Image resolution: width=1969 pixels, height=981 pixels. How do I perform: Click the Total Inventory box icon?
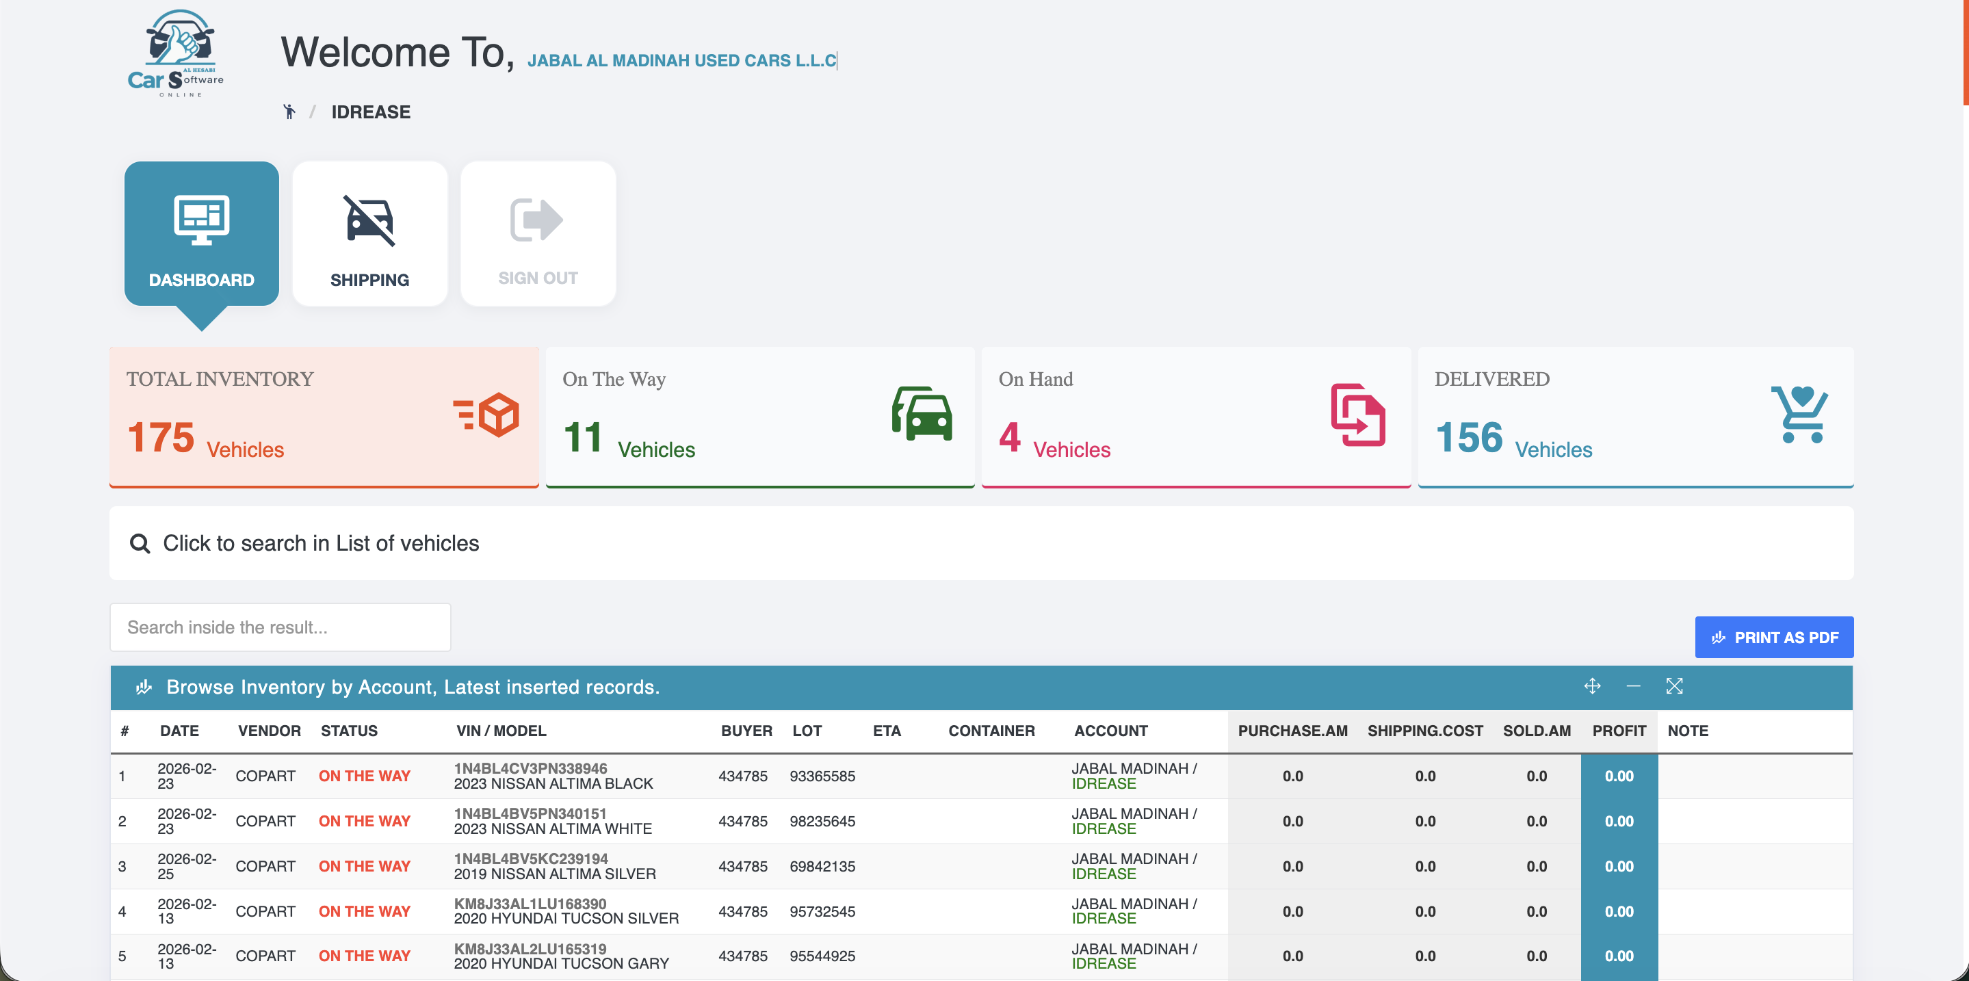click(487, 415)
